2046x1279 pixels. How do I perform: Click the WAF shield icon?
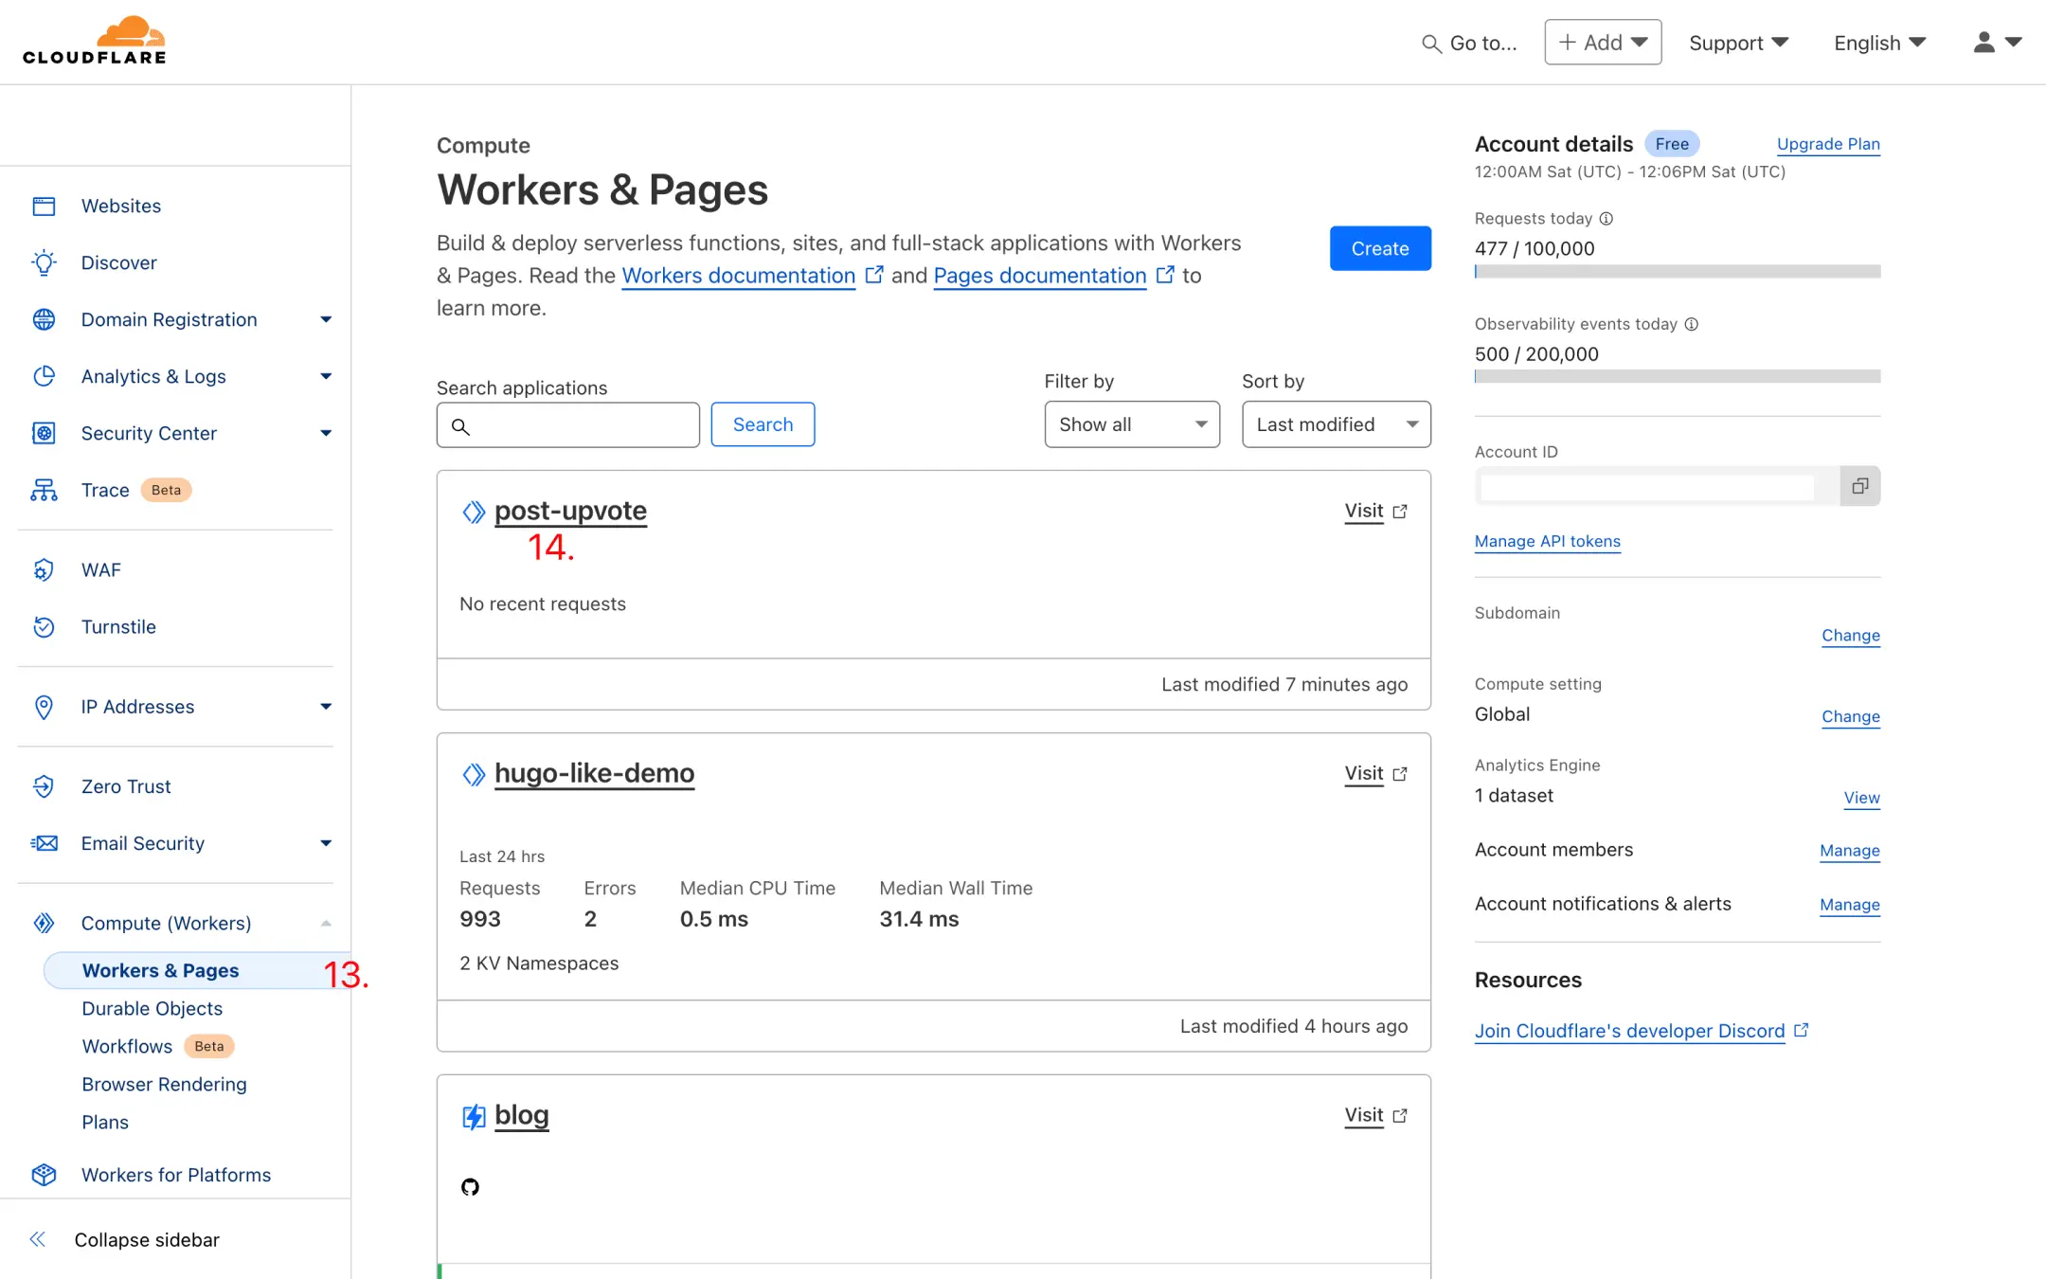[x=44, y=569]
